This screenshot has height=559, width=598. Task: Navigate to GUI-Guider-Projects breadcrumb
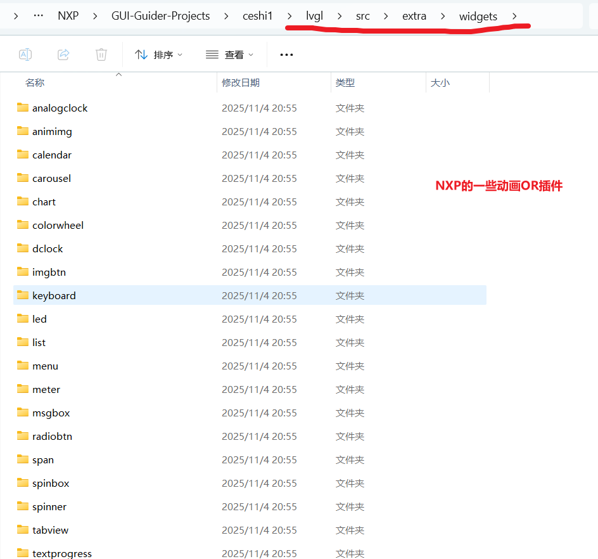(x=160, y=16)
